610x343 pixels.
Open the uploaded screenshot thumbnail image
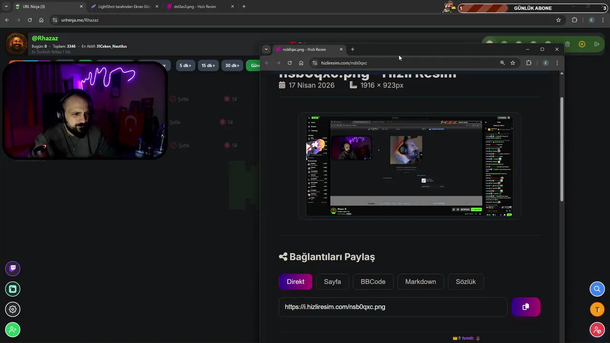point(409,165)
